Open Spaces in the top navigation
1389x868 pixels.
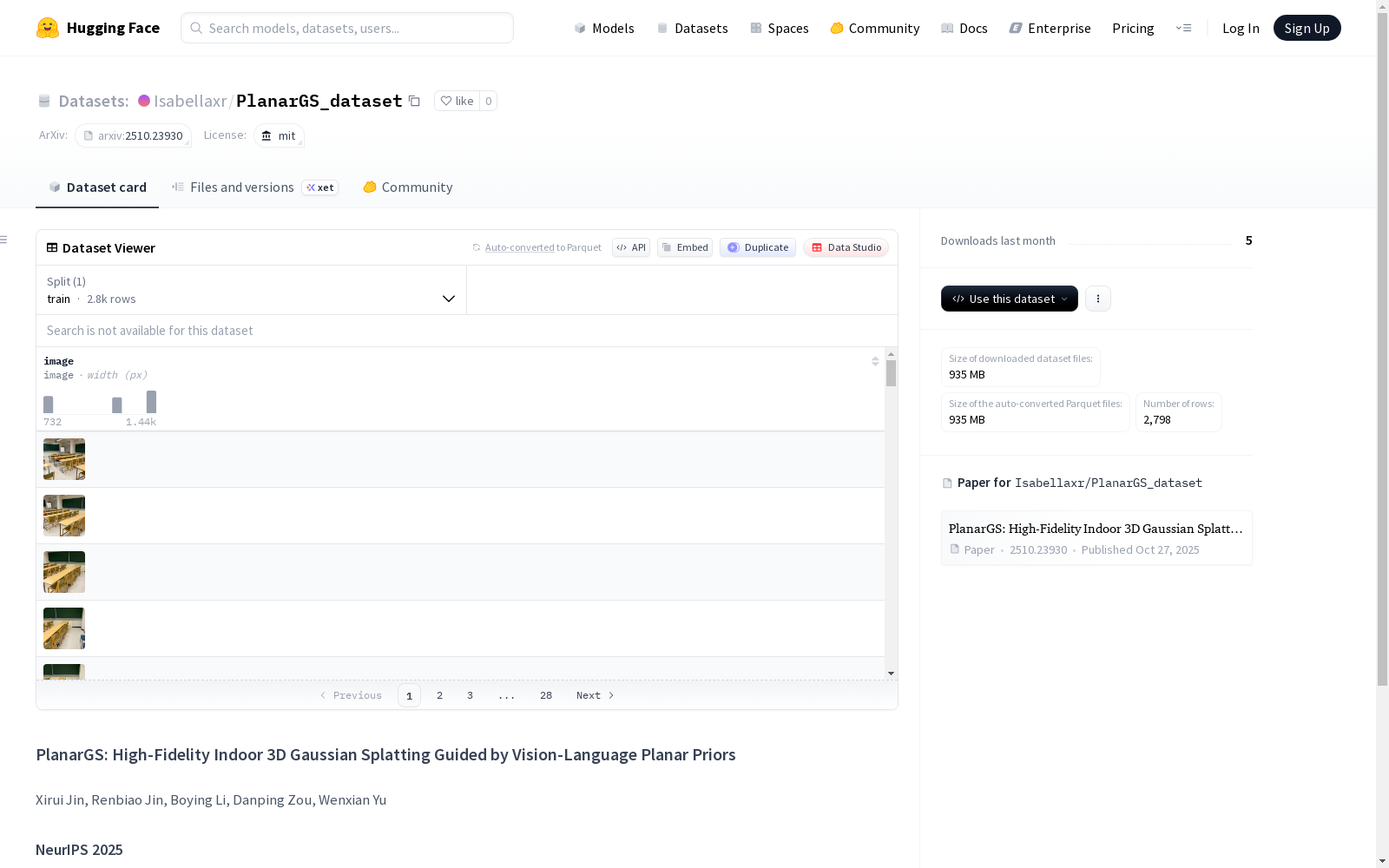click(x=780, y=28)
